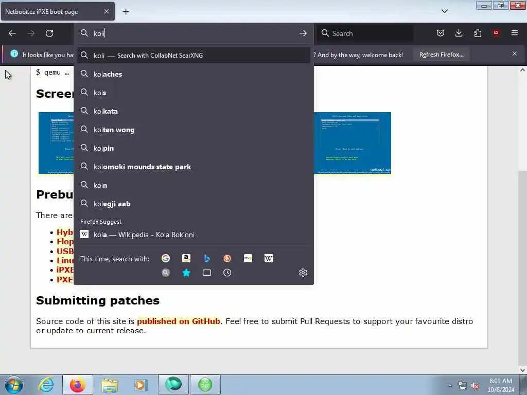Reload the current page
Image resolution: width=527 pixels, height=395 pixels.
49,33
